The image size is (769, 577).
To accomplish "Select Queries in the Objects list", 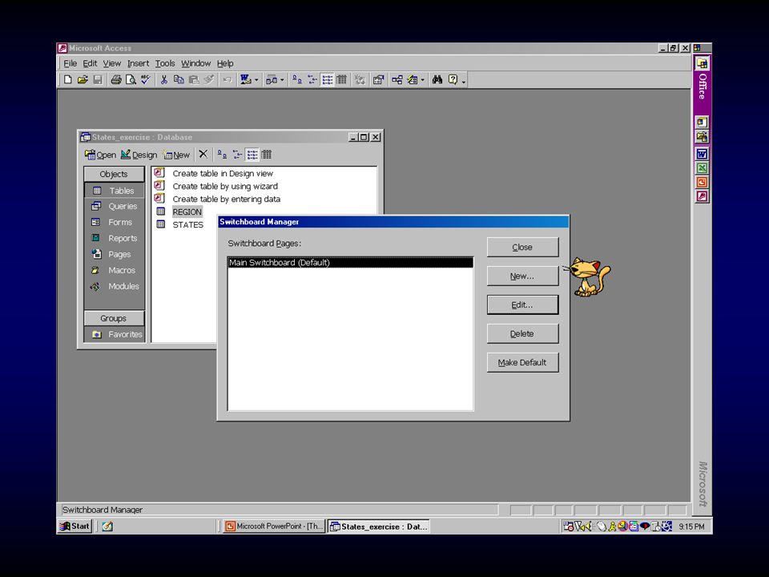I will [115, 206].
